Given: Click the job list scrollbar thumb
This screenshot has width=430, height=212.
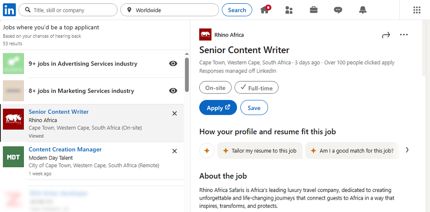Looking at the screenshot, I should point(187,74).
